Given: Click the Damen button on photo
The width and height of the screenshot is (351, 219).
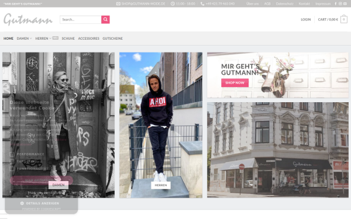Looking at the screenshot, I should [x=58, y=185].
